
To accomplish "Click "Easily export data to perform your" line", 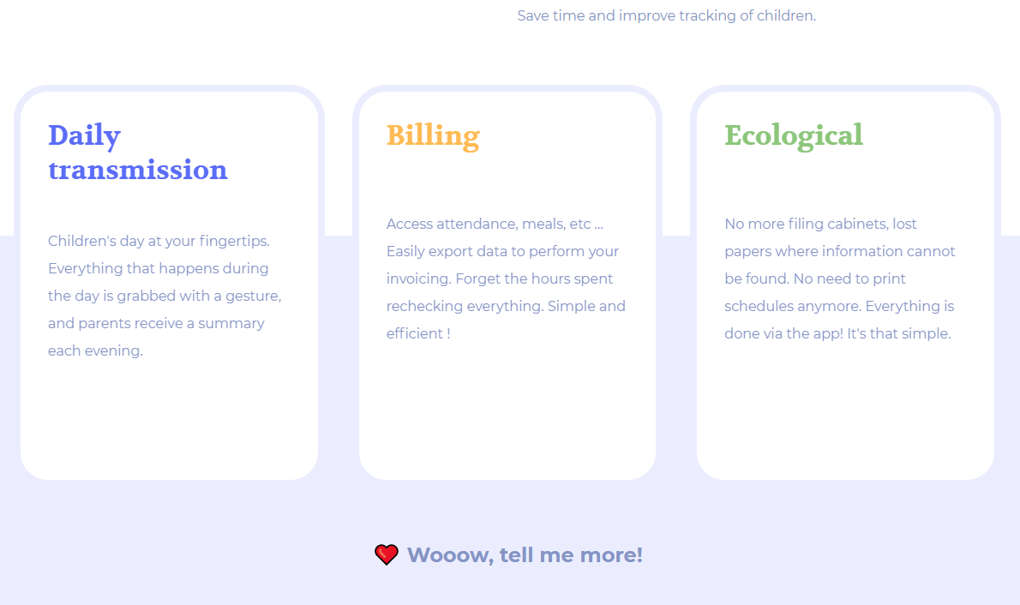I will pyautogui.click(x=503, y=252).
